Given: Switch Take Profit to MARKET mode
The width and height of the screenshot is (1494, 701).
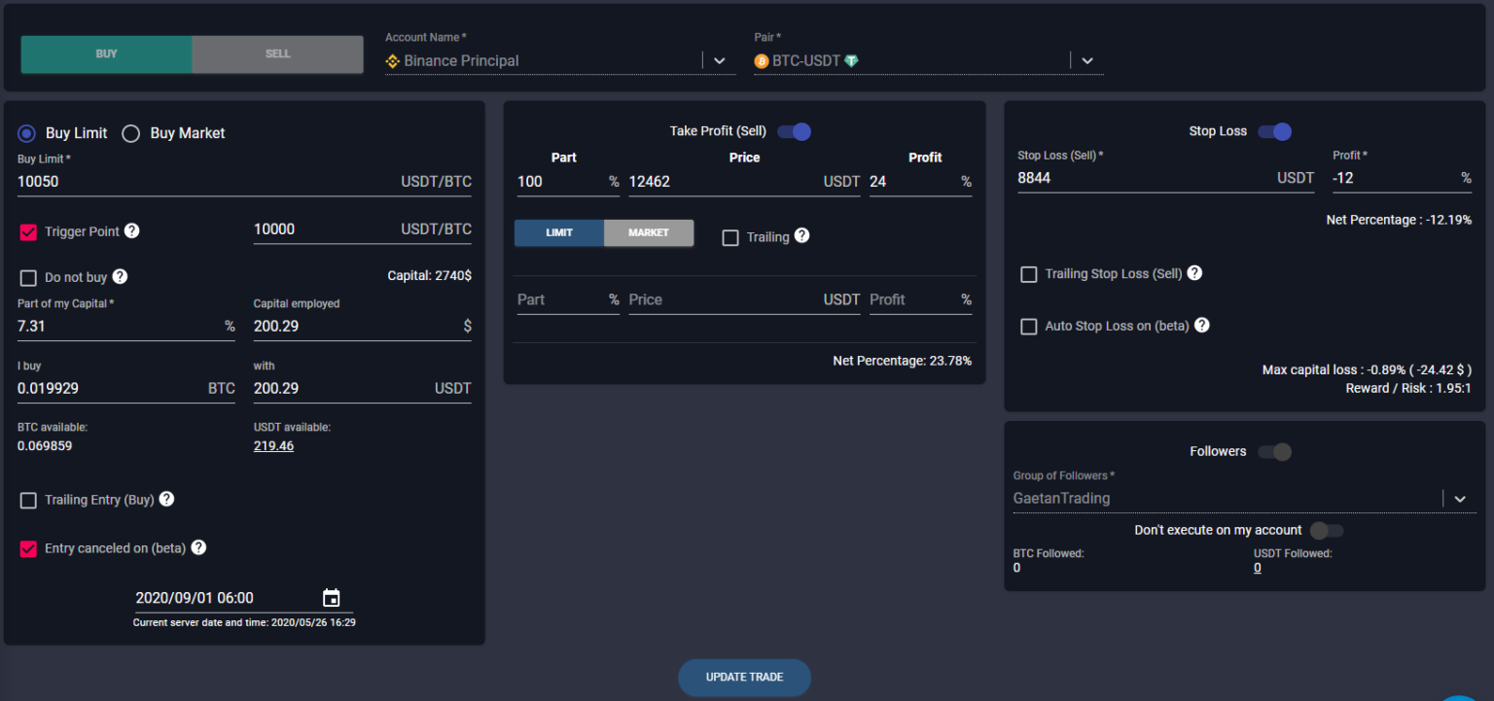Looking at the screenshot, I should tap(648, 232).
